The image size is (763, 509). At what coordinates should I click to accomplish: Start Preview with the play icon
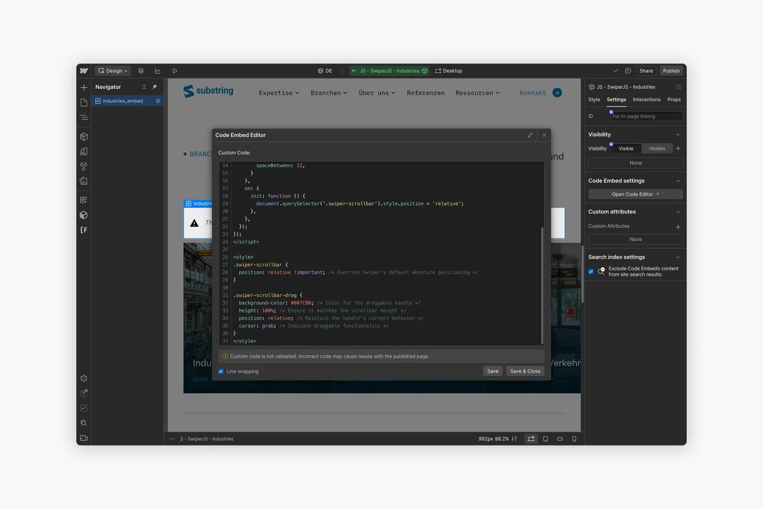(x=175, y=71)
